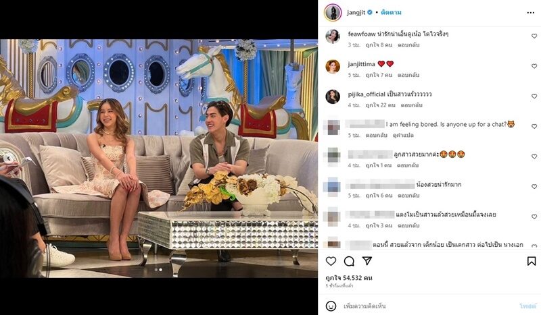Screen dimensions: 541x315
Task: Click ดูคำแปล to see the translation
Action: coord(403,136)
